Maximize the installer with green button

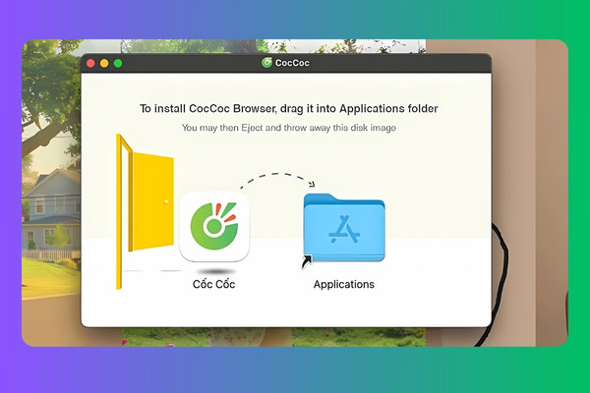point(118,63)
